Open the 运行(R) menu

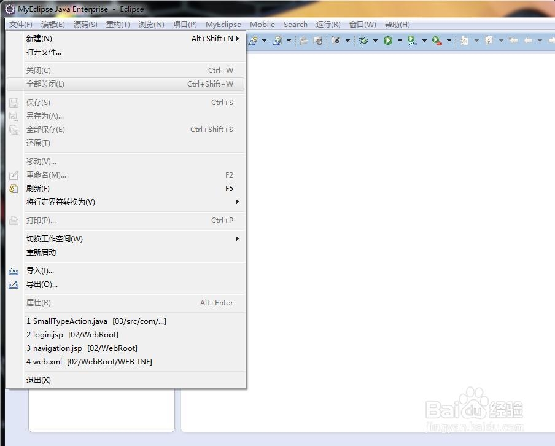tap(328, 25)
